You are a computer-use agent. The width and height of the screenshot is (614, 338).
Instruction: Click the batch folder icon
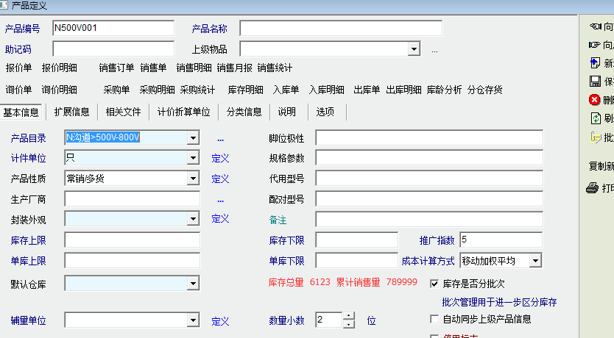tap(595, 137)
